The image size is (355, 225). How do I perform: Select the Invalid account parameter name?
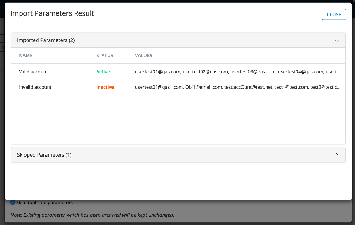pyautogui.click(x=35, y=87)
